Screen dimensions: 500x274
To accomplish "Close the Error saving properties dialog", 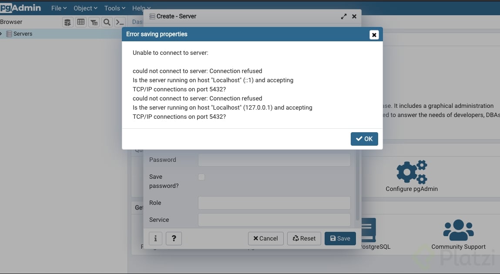I will click(374, 35).
